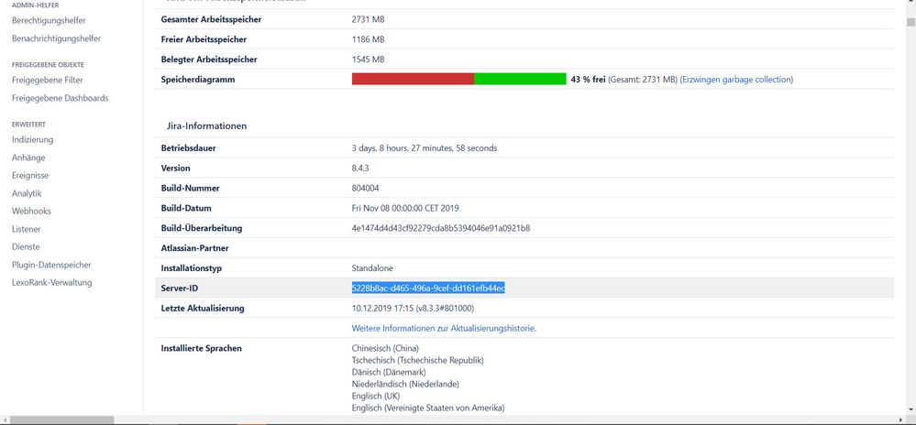
Task: Click the green free-memory bar segment
Action: click(520, 79)
